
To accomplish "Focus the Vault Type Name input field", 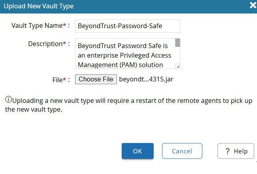I will 128,26.
